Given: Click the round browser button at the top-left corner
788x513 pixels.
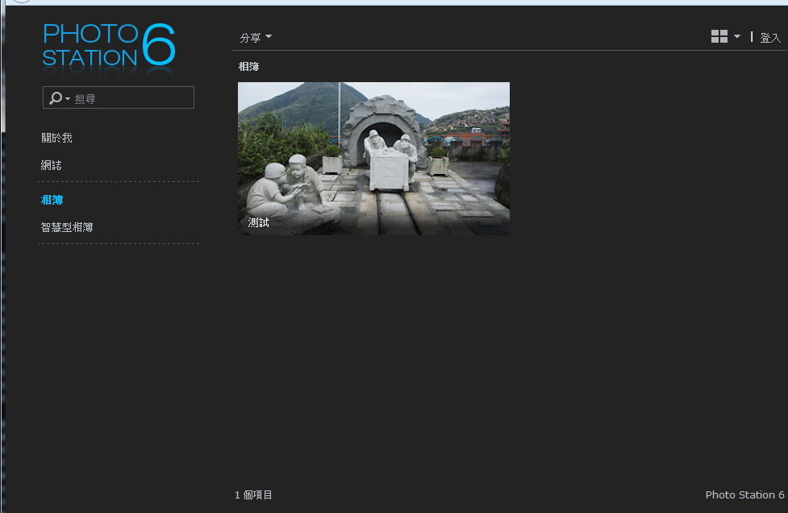Looking at the screenshot, I should pyautogui.click(x=22, y=1).
